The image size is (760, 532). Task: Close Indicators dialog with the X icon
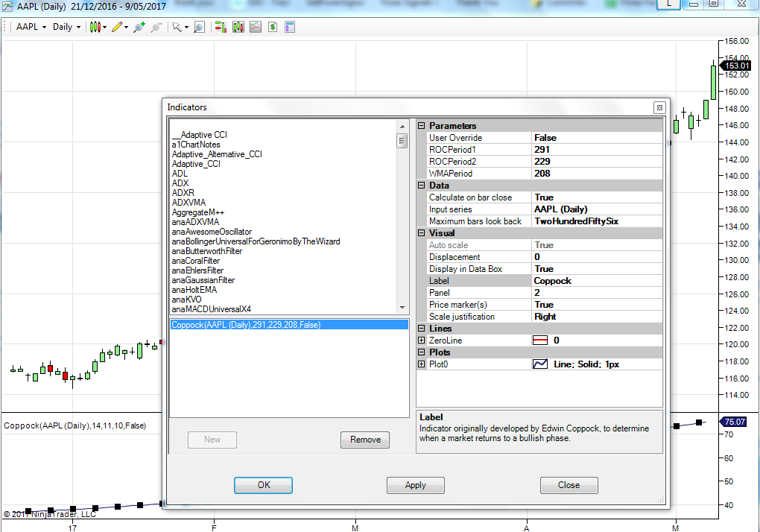tap(659, 107)
